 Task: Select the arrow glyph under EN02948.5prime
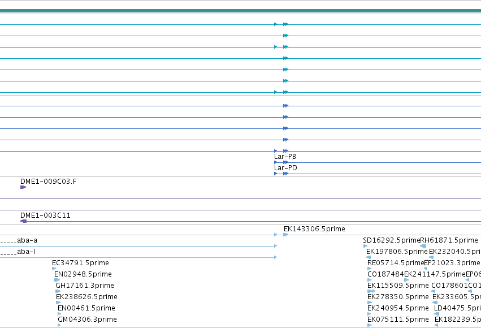click(x=57, y=280)
